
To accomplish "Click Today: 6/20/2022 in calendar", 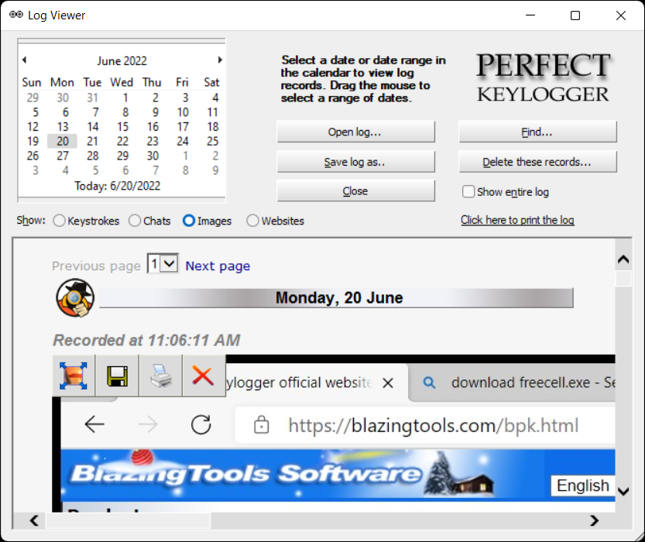I will 117,186.
